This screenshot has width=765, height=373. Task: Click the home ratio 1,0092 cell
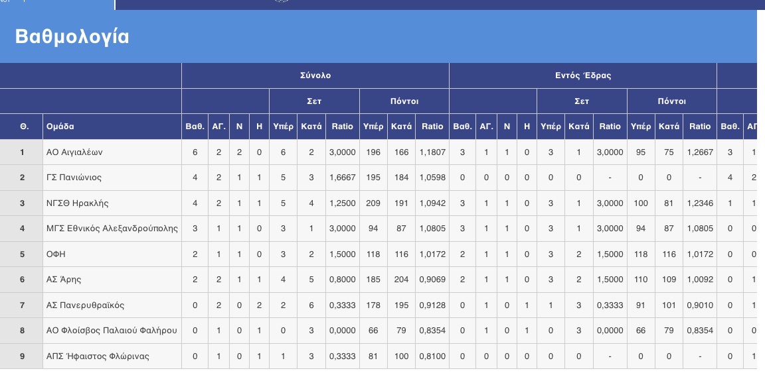700,280
